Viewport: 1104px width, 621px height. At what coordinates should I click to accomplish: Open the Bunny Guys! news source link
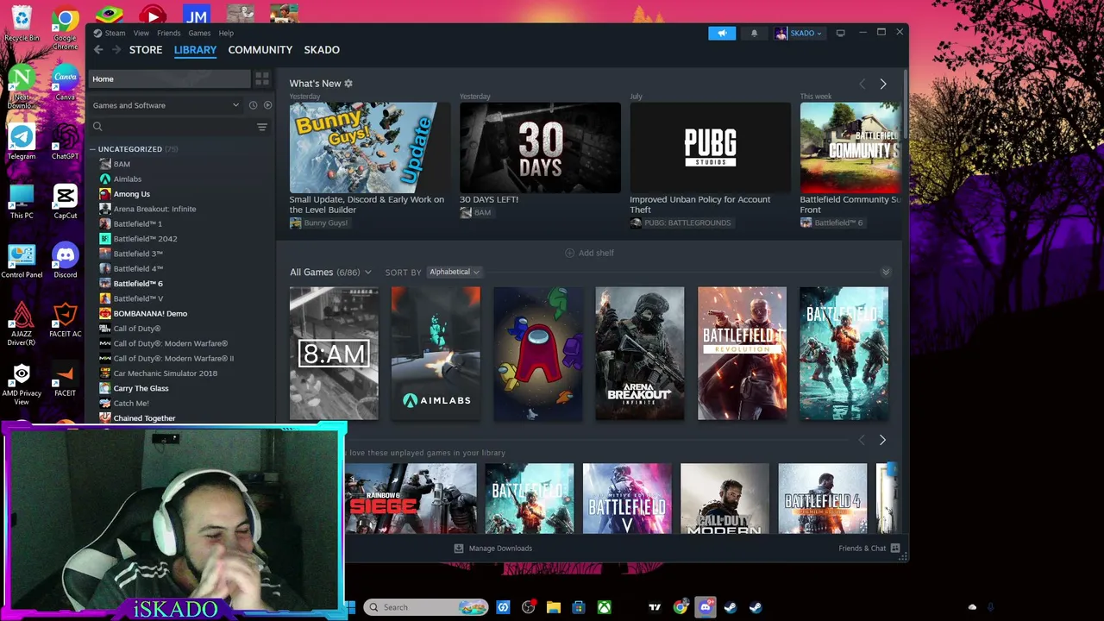click(319, 223)
